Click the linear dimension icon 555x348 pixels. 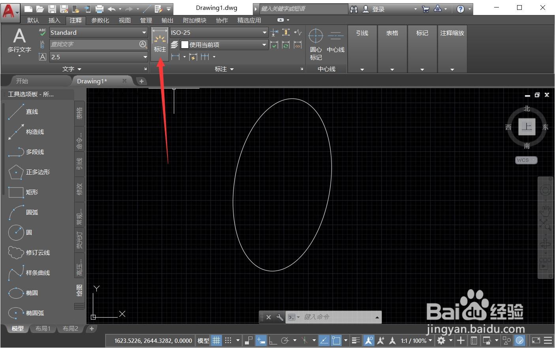[x=175, y=57]
